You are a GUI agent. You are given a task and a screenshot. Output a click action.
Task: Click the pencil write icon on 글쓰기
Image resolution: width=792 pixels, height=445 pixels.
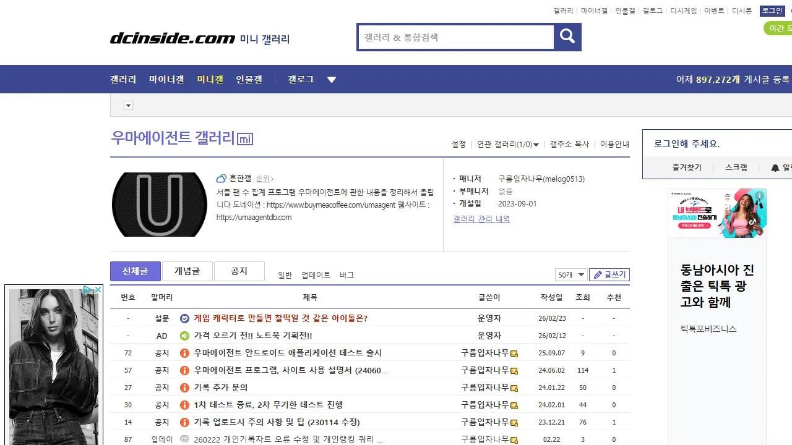coord(598,274)
